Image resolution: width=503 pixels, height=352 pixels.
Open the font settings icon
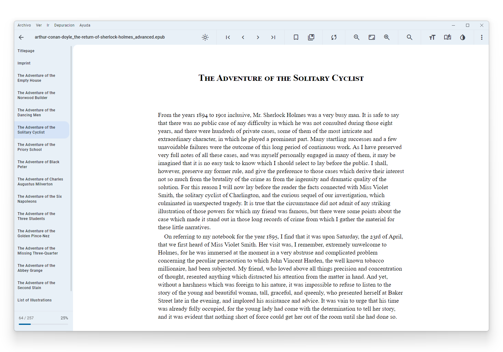pos(432,37)
